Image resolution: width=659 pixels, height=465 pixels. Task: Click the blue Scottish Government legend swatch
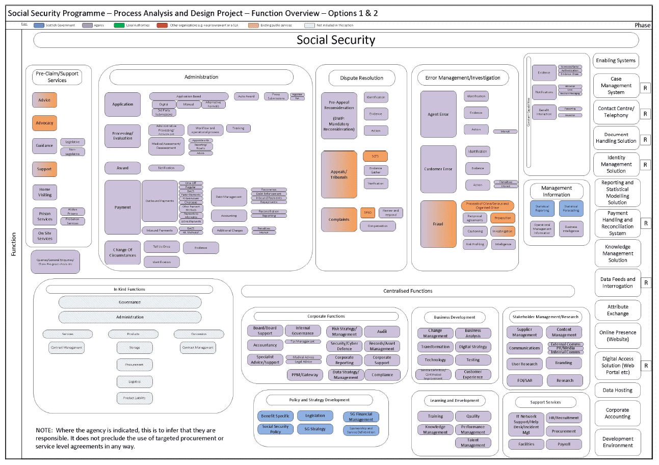coord(39,25)
